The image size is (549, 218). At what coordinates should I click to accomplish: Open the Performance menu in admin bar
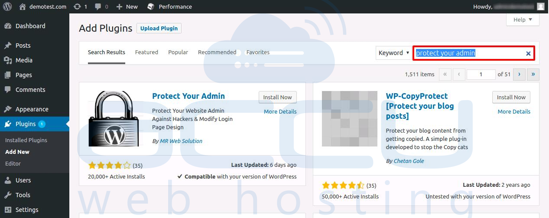170,7
